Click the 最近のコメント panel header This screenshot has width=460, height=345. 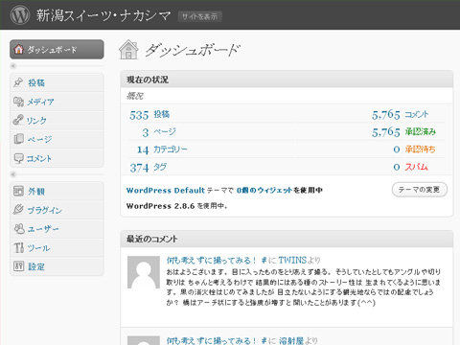coord(287,239)
